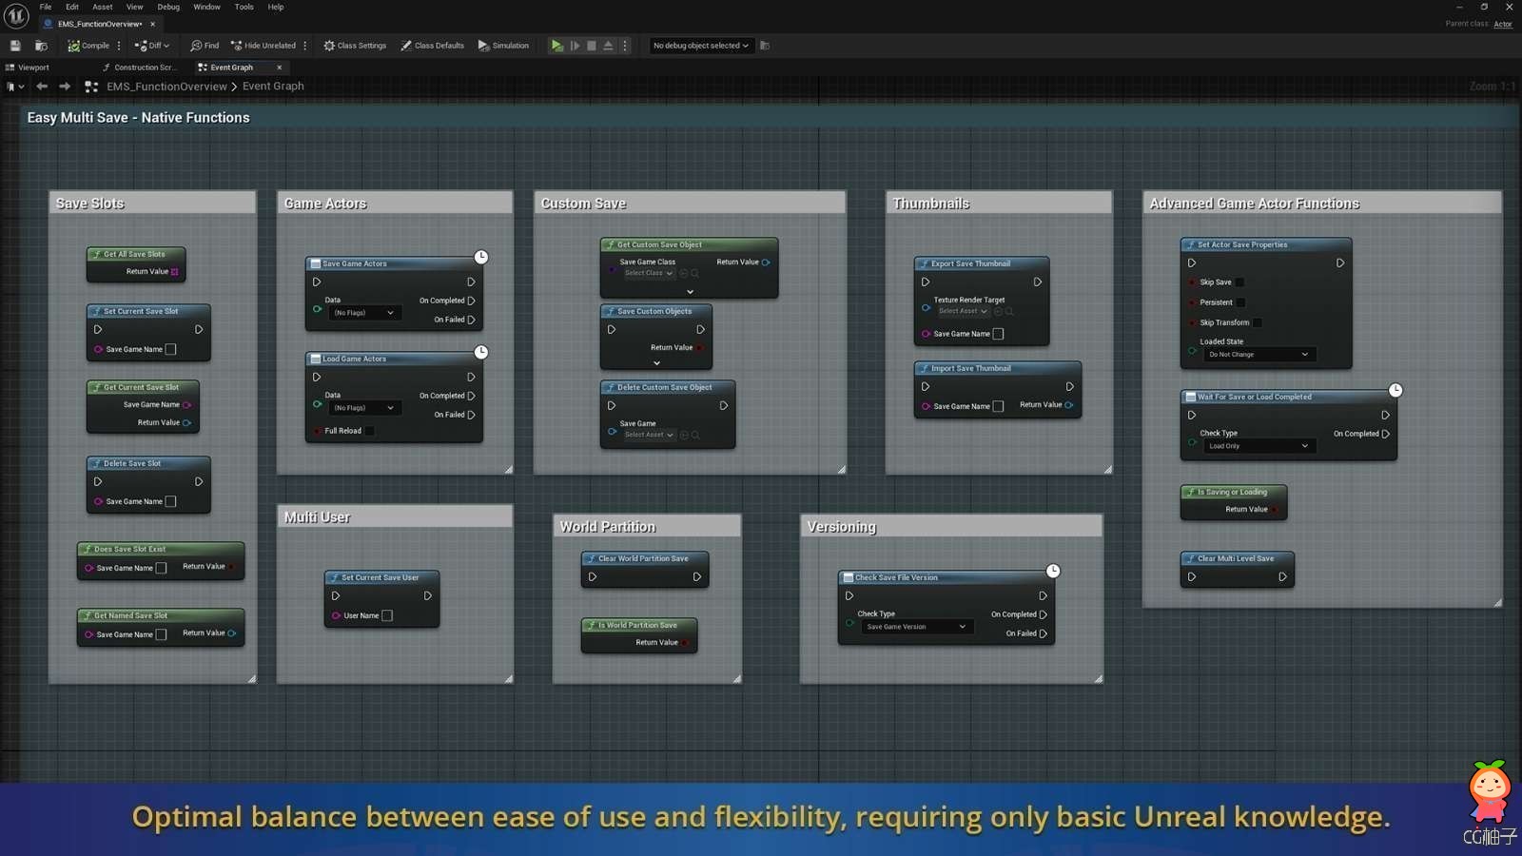
Task: Open play options menu dots
Action: click(625, 46)
